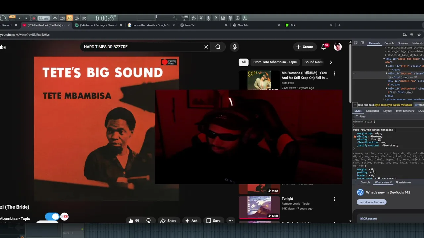Expand the div id="title" node

tap(387, 66)
